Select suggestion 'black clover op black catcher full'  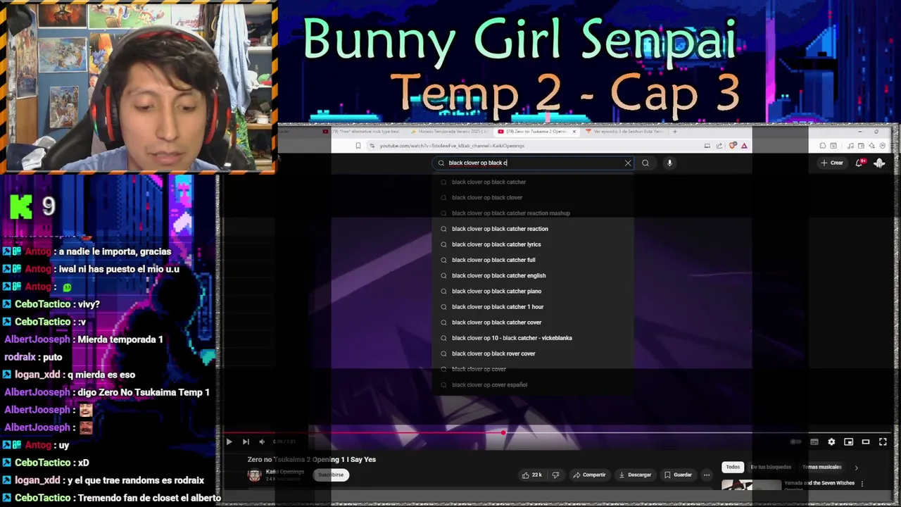coord(533,260)
